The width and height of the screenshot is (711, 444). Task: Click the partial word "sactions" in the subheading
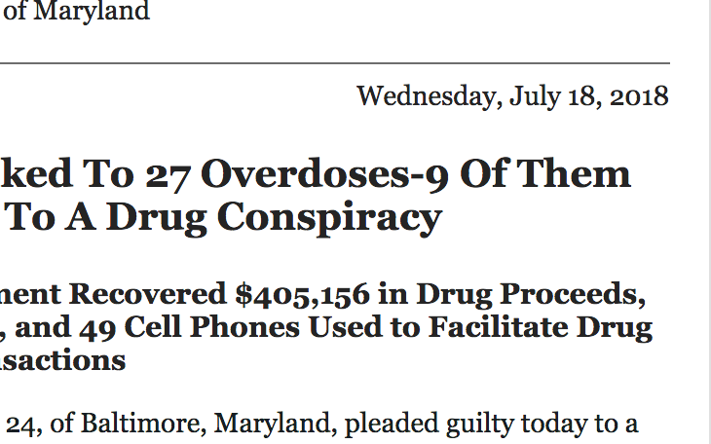point(63,360)
